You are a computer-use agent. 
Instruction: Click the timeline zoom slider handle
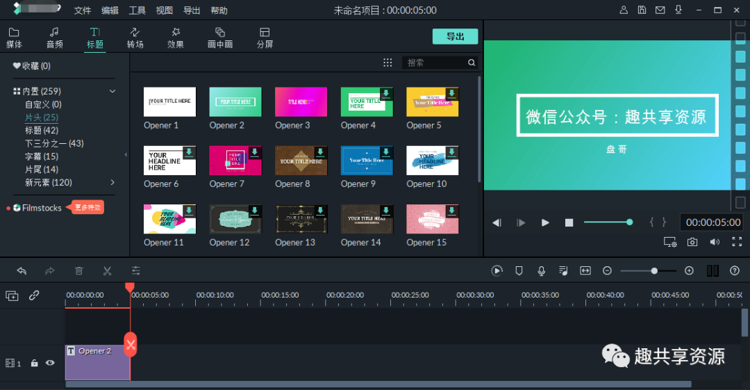point(654,270)
